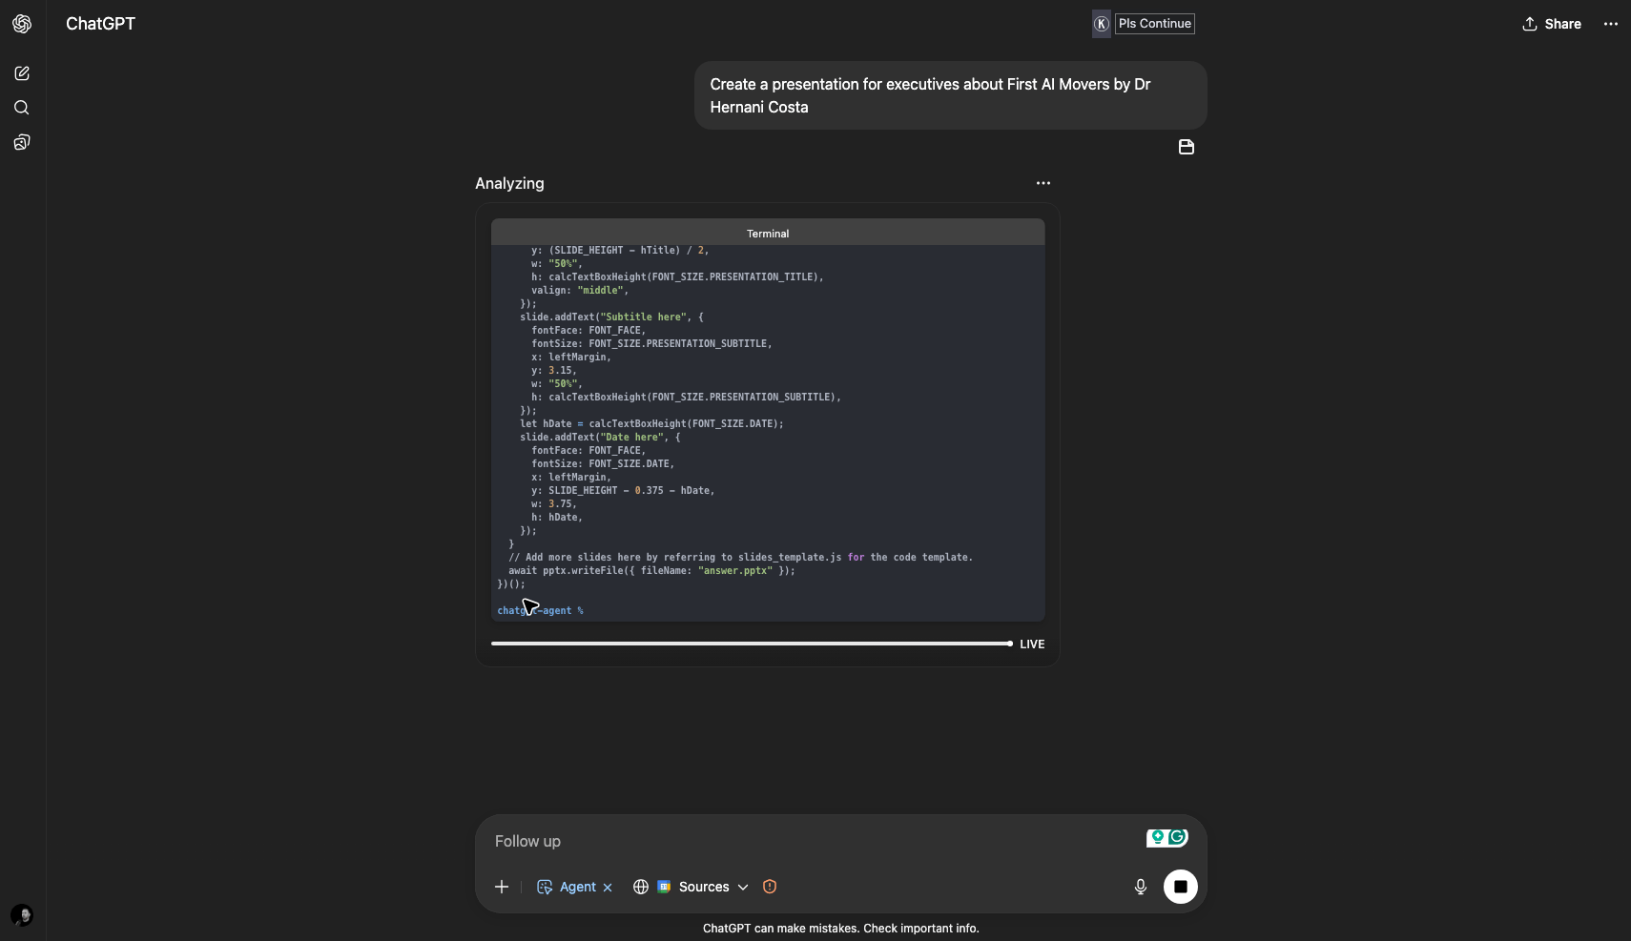This screenshot has width=1631, height=941.
Task: Click the slider handle at the LIVE end
Action: point(1009,644)
